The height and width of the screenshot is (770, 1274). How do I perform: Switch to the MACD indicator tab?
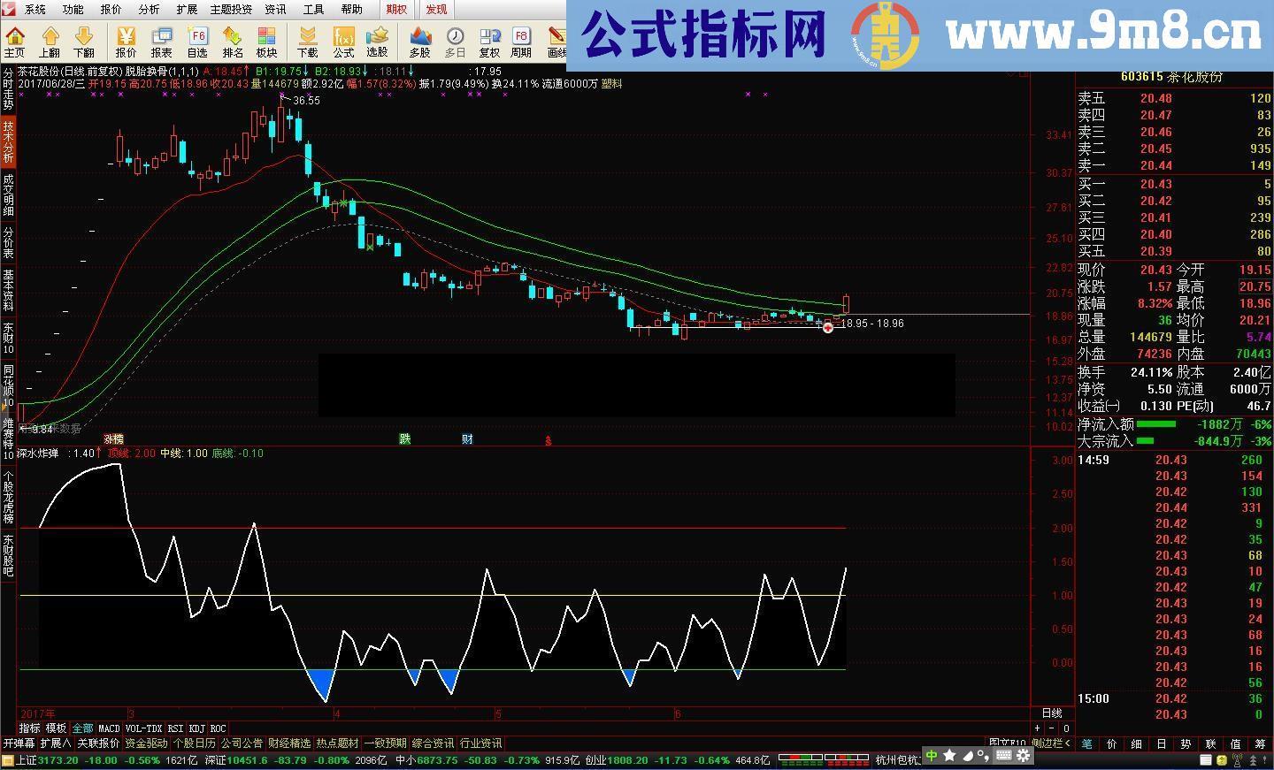tap(109, 729)
